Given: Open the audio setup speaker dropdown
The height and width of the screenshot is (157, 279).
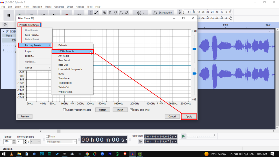Looking at the screenshot, I should [140, 13].
